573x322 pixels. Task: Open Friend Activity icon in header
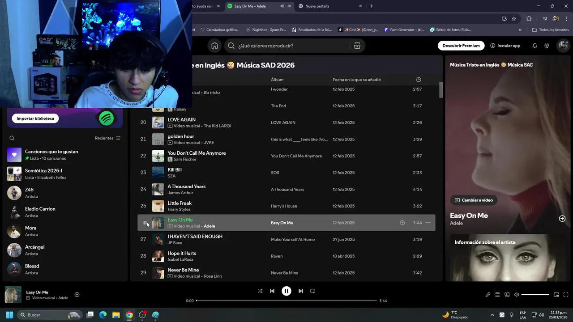547,46
